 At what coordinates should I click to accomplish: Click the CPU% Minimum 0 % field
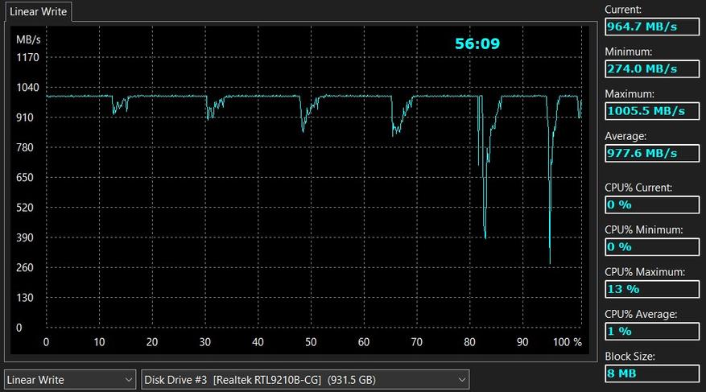coord(652,247)
